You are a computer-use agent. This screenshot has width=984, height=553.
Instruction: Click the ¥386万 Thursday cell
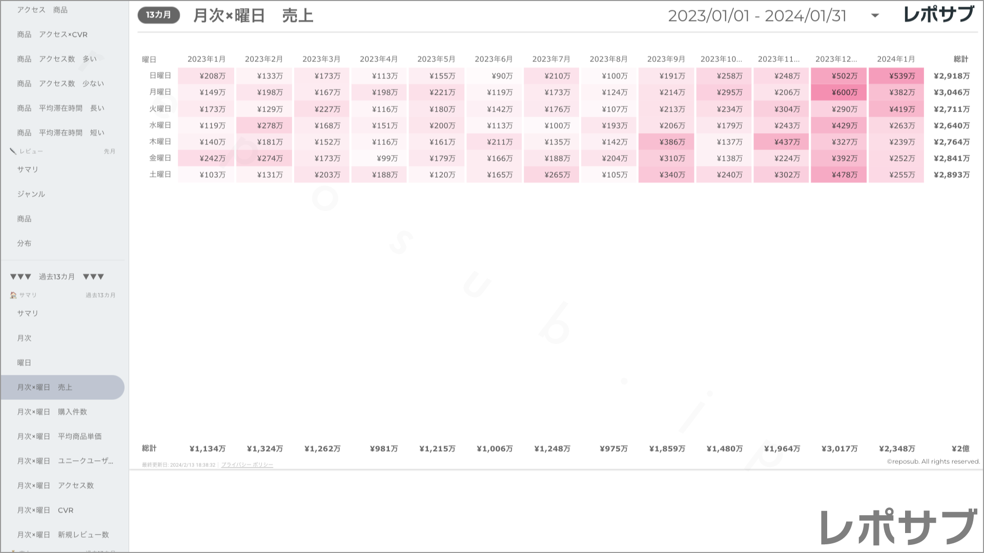(666, 142)
